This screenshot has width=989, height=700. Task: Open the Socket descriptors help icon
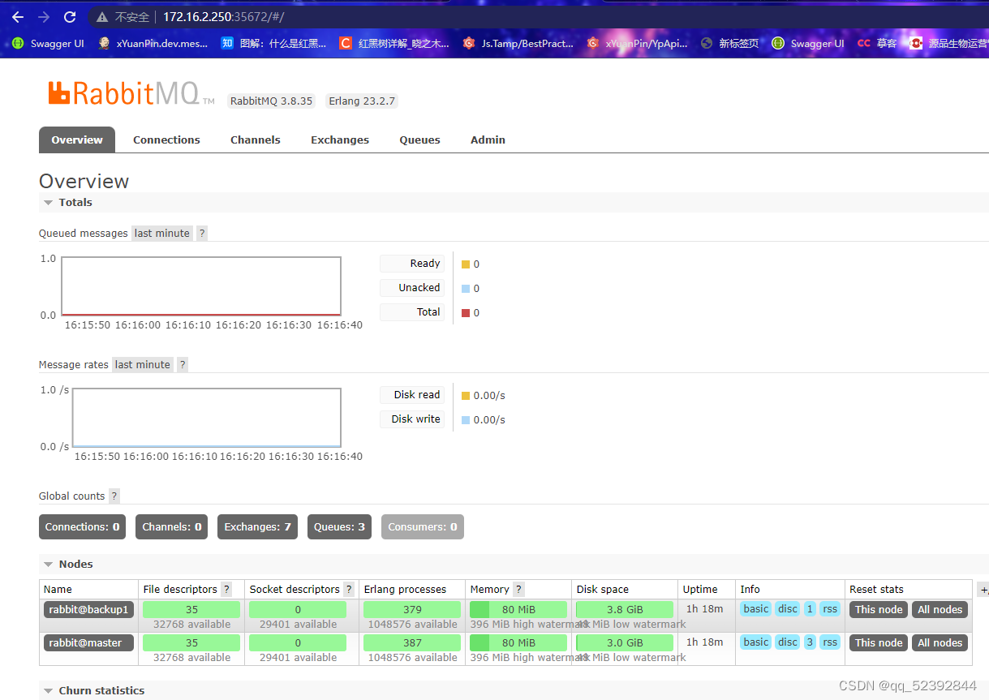tap(348, 589)
